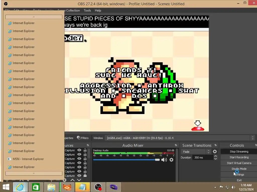257x192 pixels.
Task: Open OBS Settings from Controls
Action: point(239,174)
